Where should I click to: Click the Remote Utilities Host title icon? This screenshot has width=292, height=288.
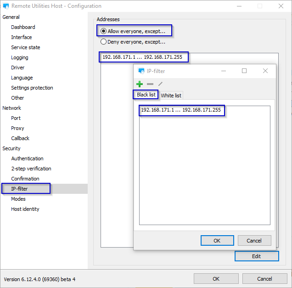(6, 6)
